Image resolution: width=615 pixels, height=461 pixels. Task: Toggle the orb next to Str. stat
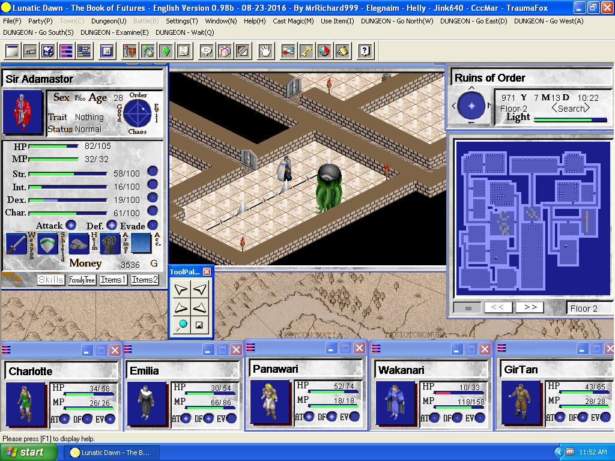point(153,172)
